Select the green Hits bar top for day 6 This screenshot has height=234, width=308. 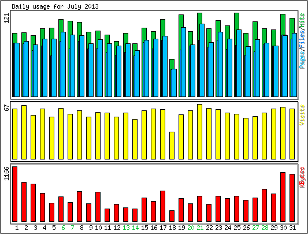coord(61,25)
